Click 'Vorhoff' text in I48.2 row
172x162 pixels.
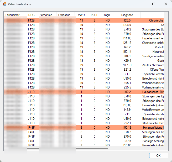pos(159,47)
